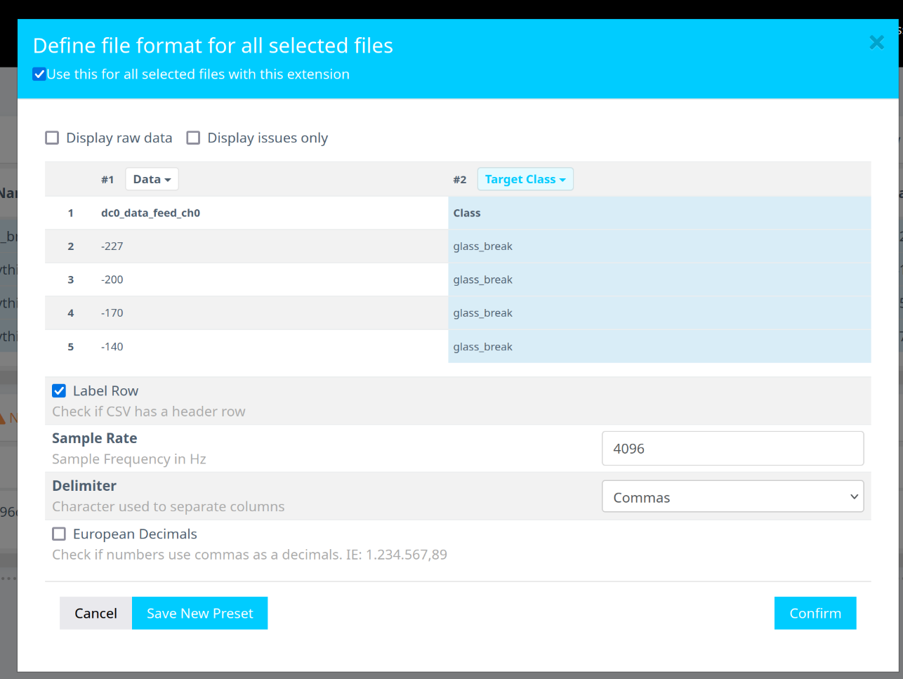Select the -227 value in row 2
This screenshot has width=903, height=679.
(x=112, y=246)
